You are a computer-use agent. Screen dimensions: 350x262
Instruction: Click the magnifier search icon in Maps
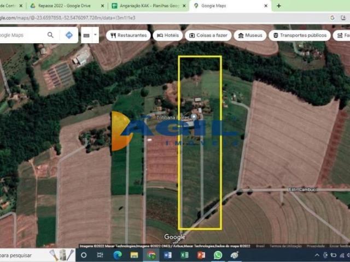coord(50,35)
